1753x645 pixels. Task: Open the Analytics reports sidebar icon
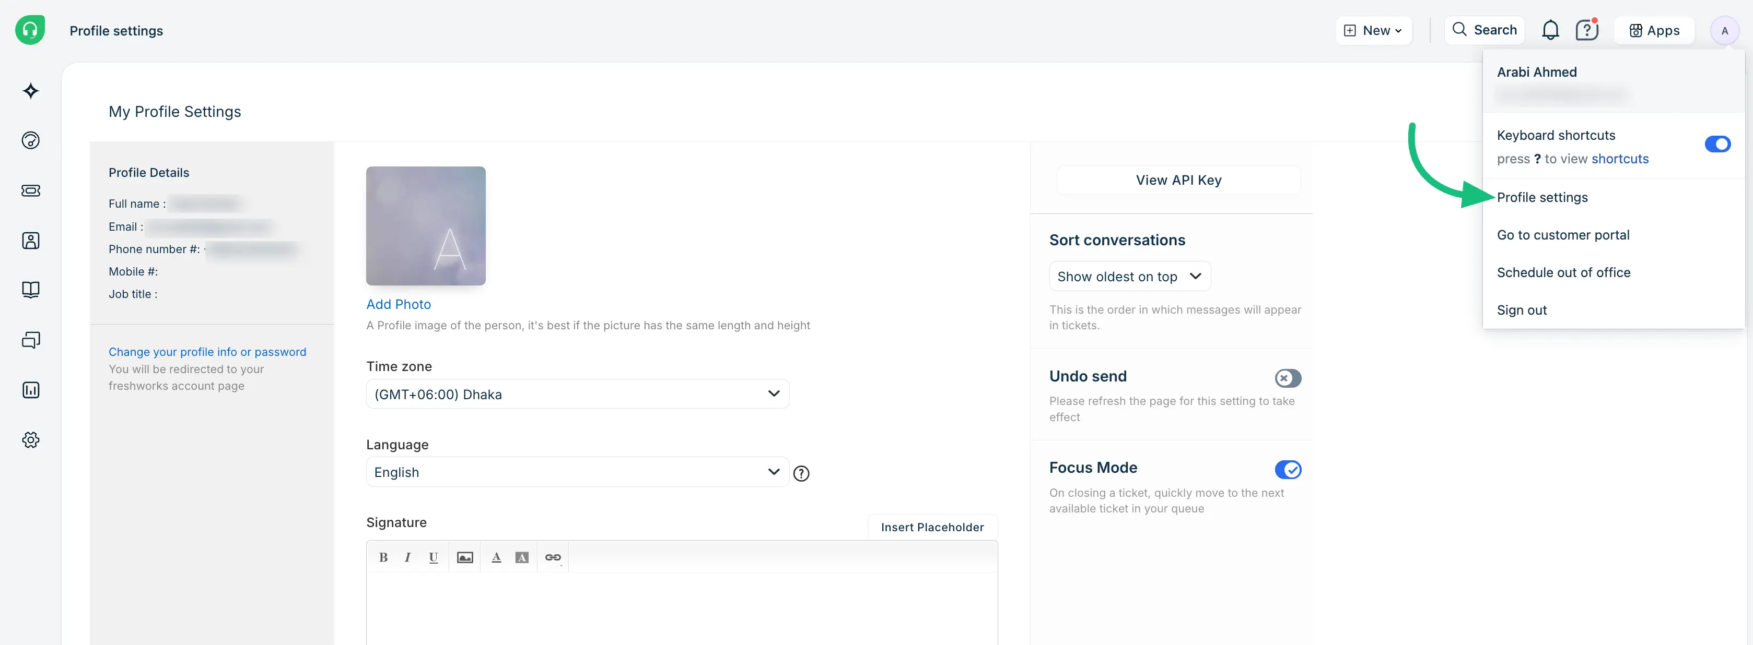(30, 389)
